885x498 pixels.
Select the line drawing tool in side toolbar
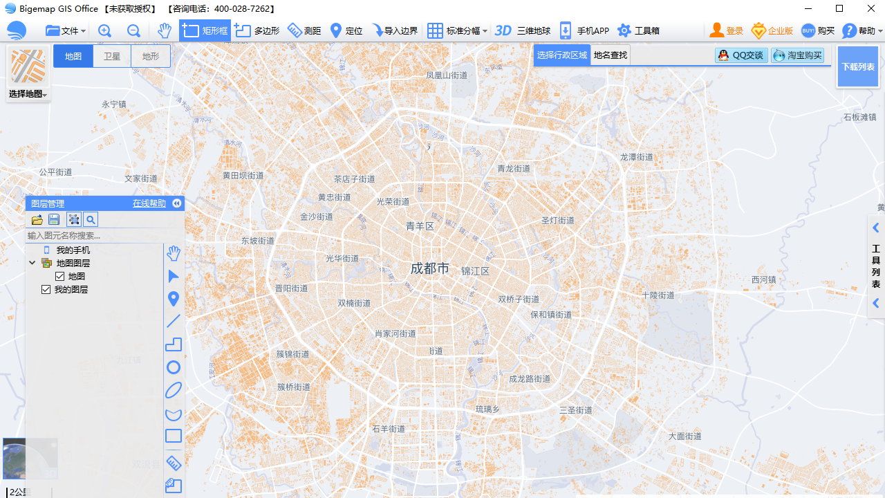[x=173, y=321]
